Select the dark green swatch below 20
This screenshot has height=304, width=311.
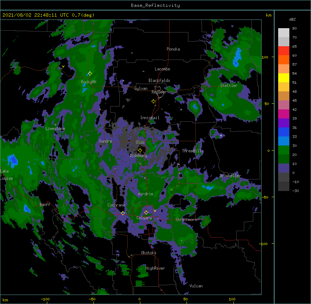284,159
